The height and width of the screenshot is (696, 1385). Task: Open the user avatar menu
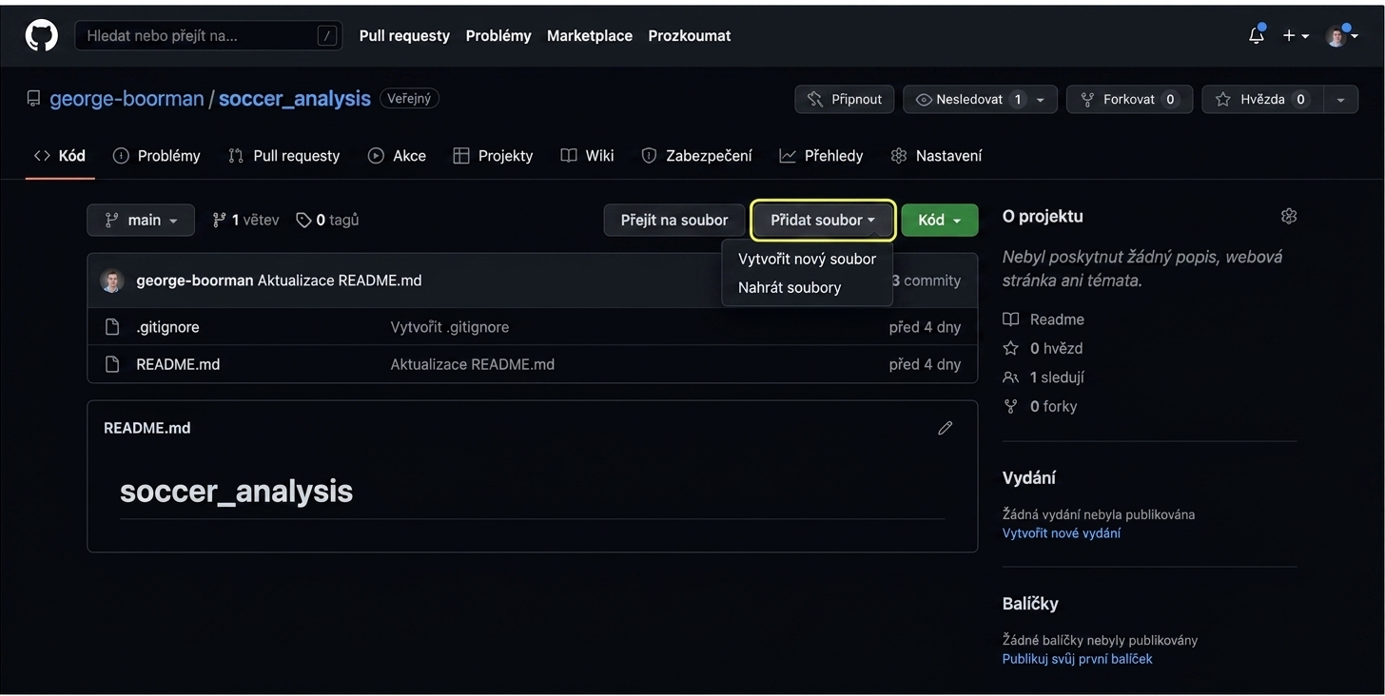click(x=1341, y=36)
